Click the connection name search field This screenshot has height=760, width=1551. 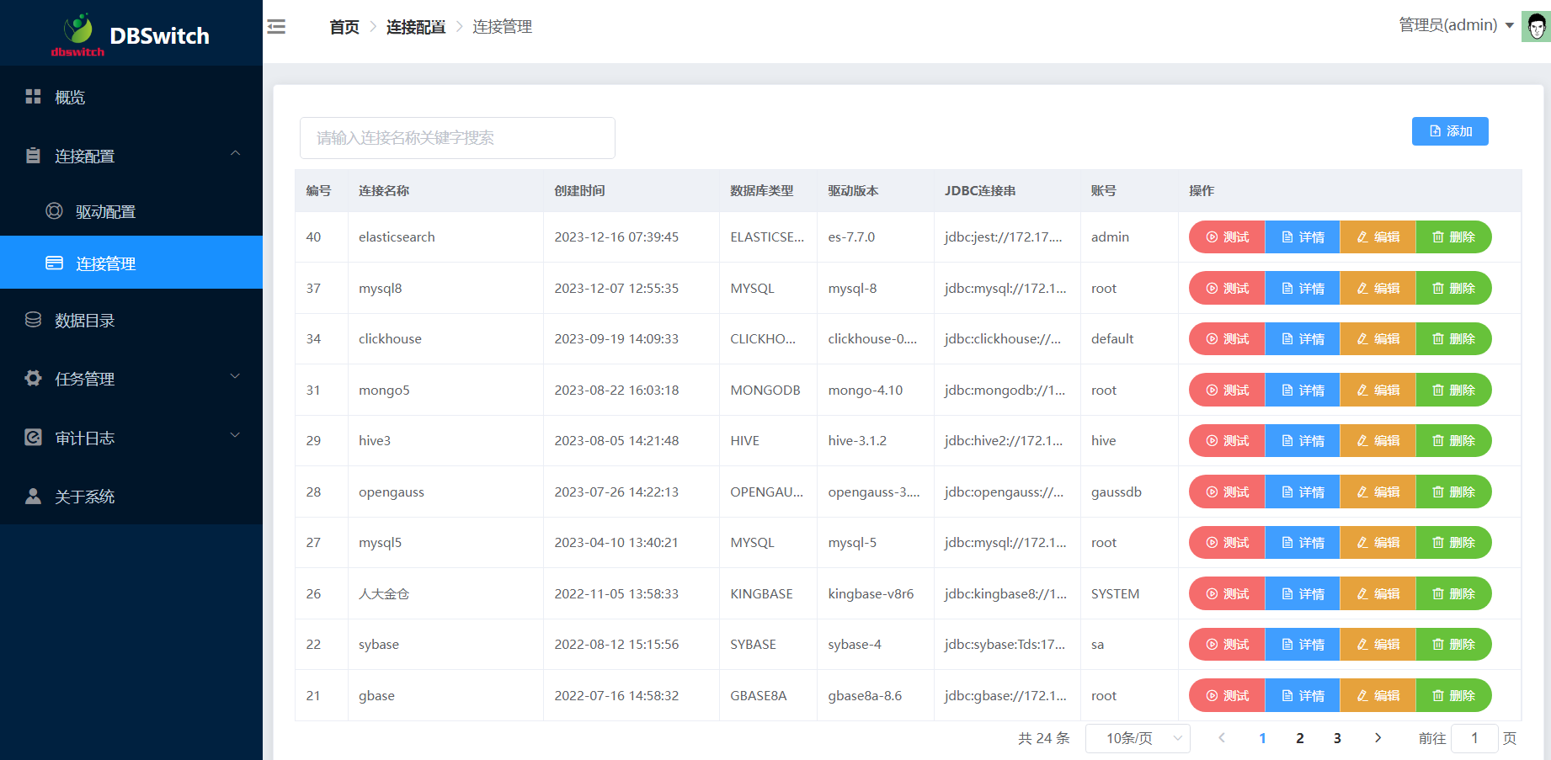(457, 138)
